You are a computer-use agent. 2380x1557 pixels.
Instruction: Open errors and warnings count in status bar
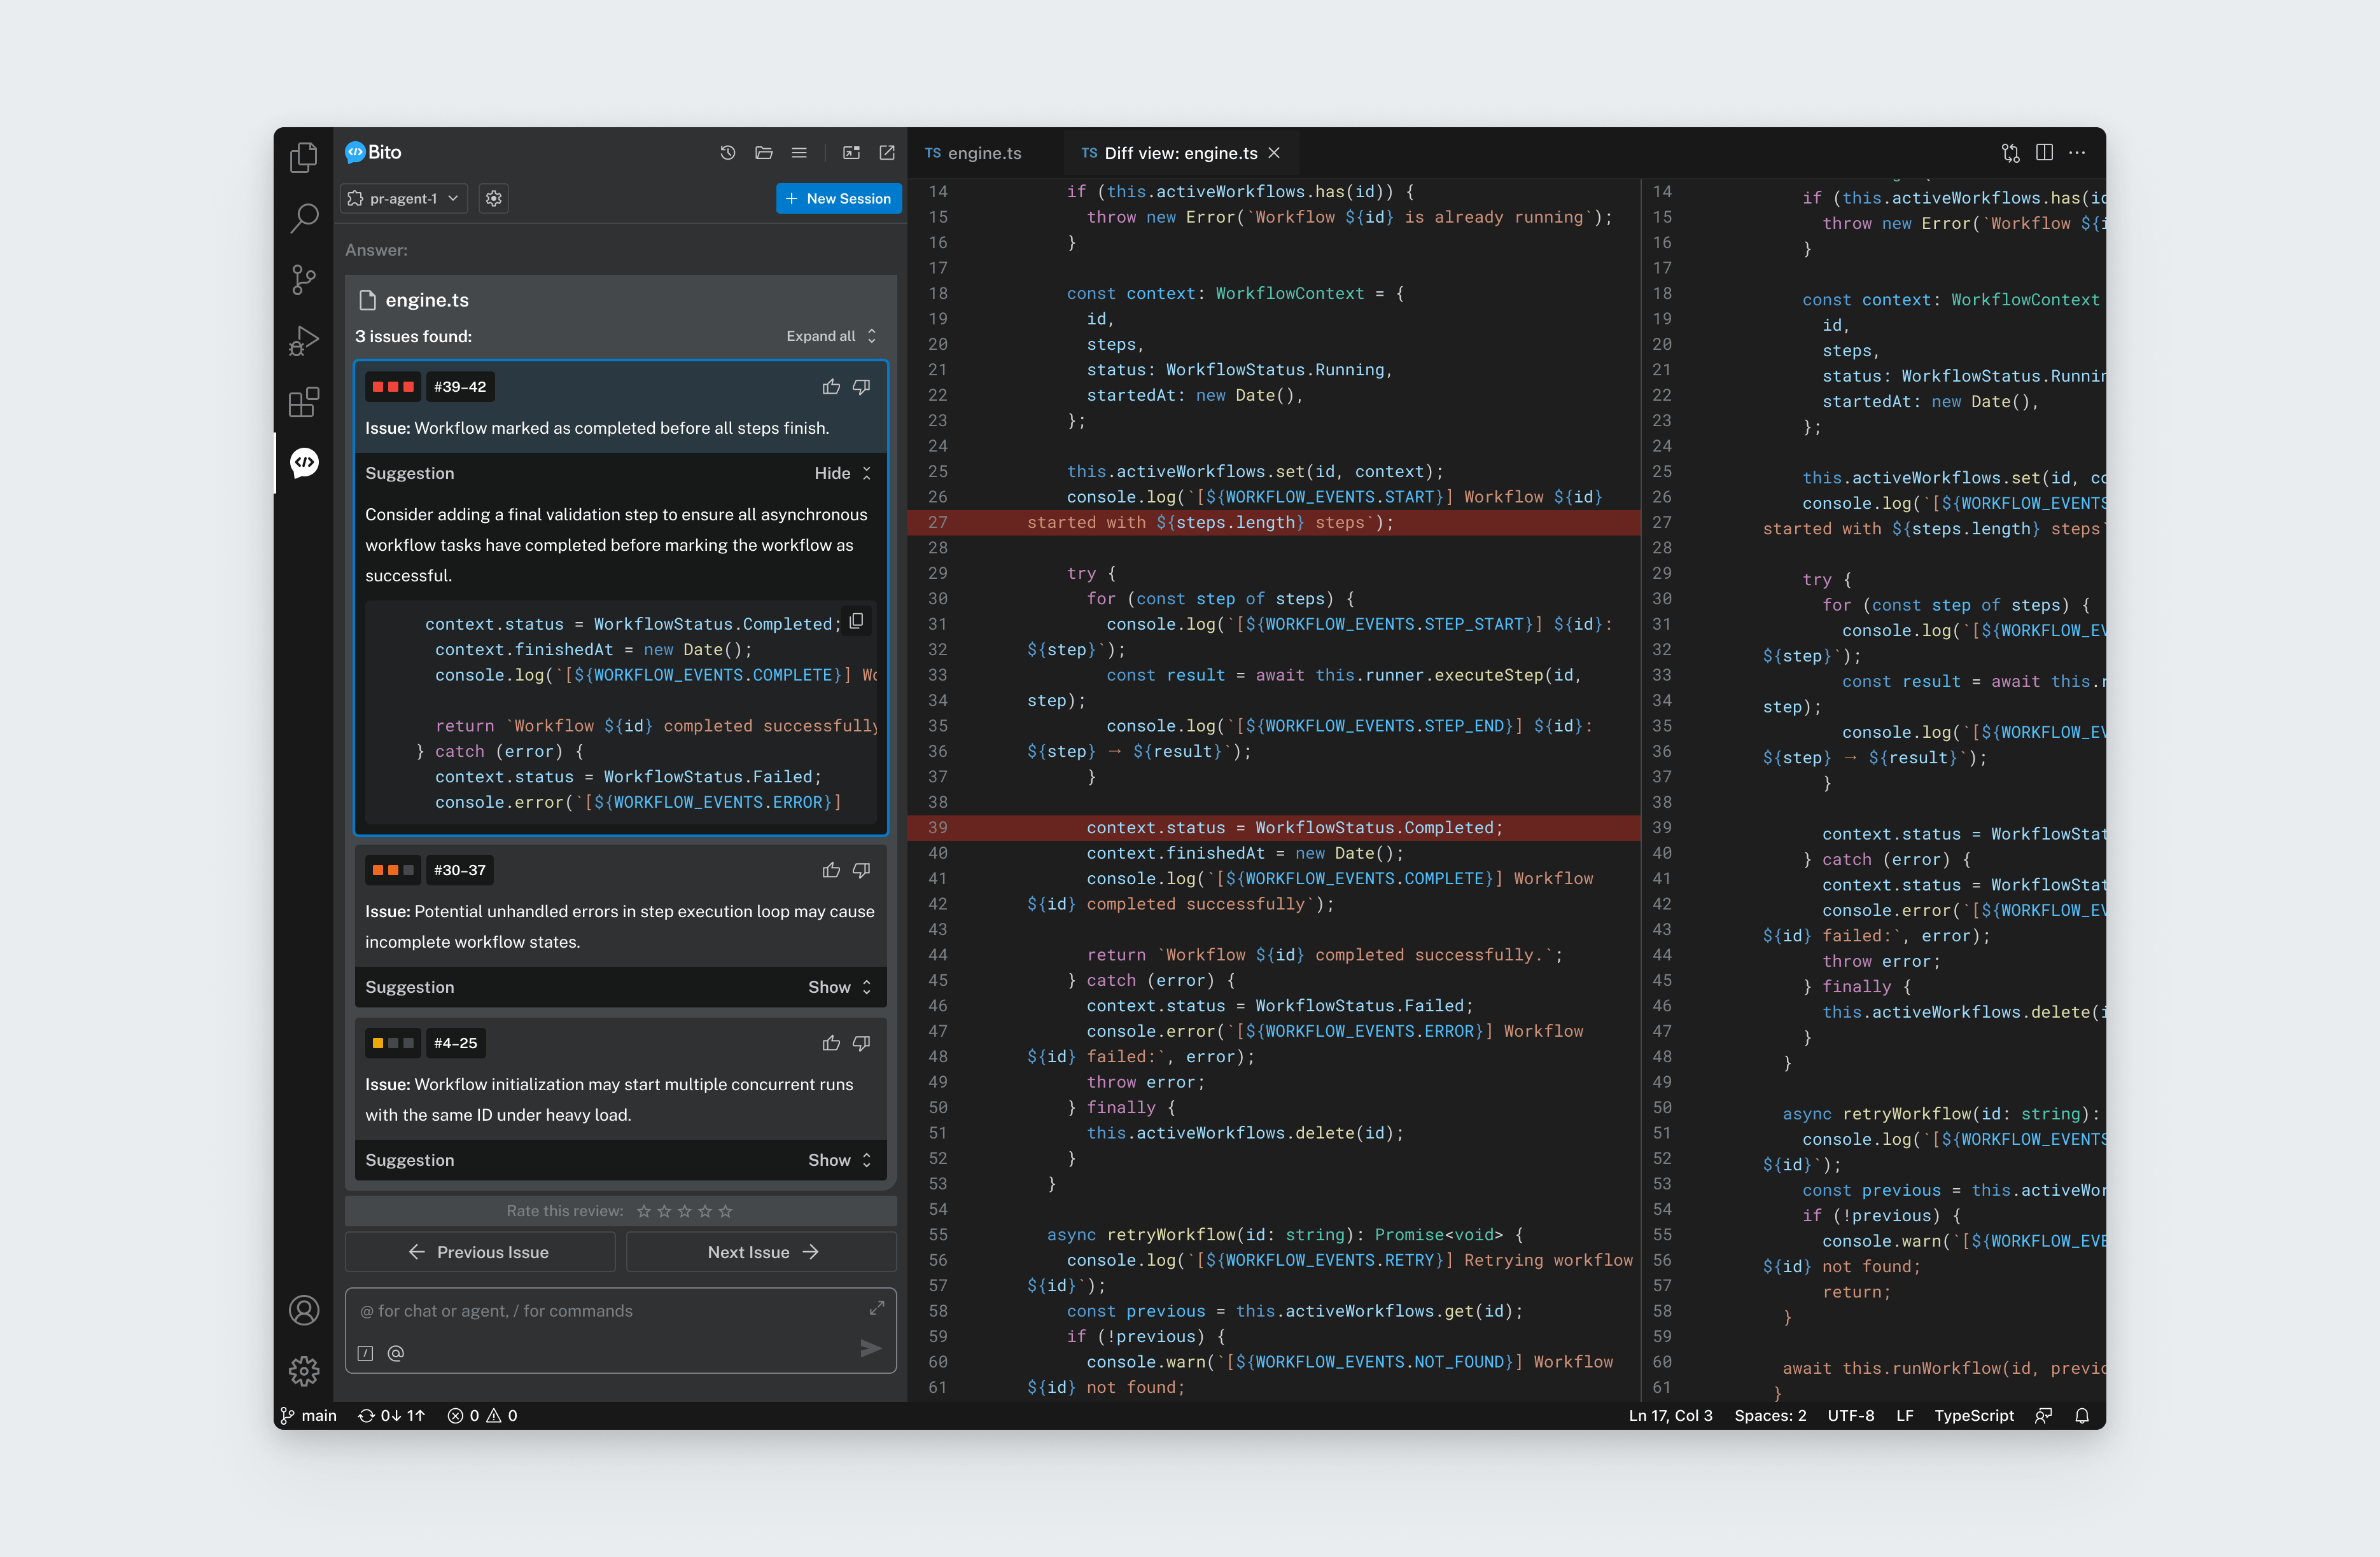click(x=482, y=1416)
